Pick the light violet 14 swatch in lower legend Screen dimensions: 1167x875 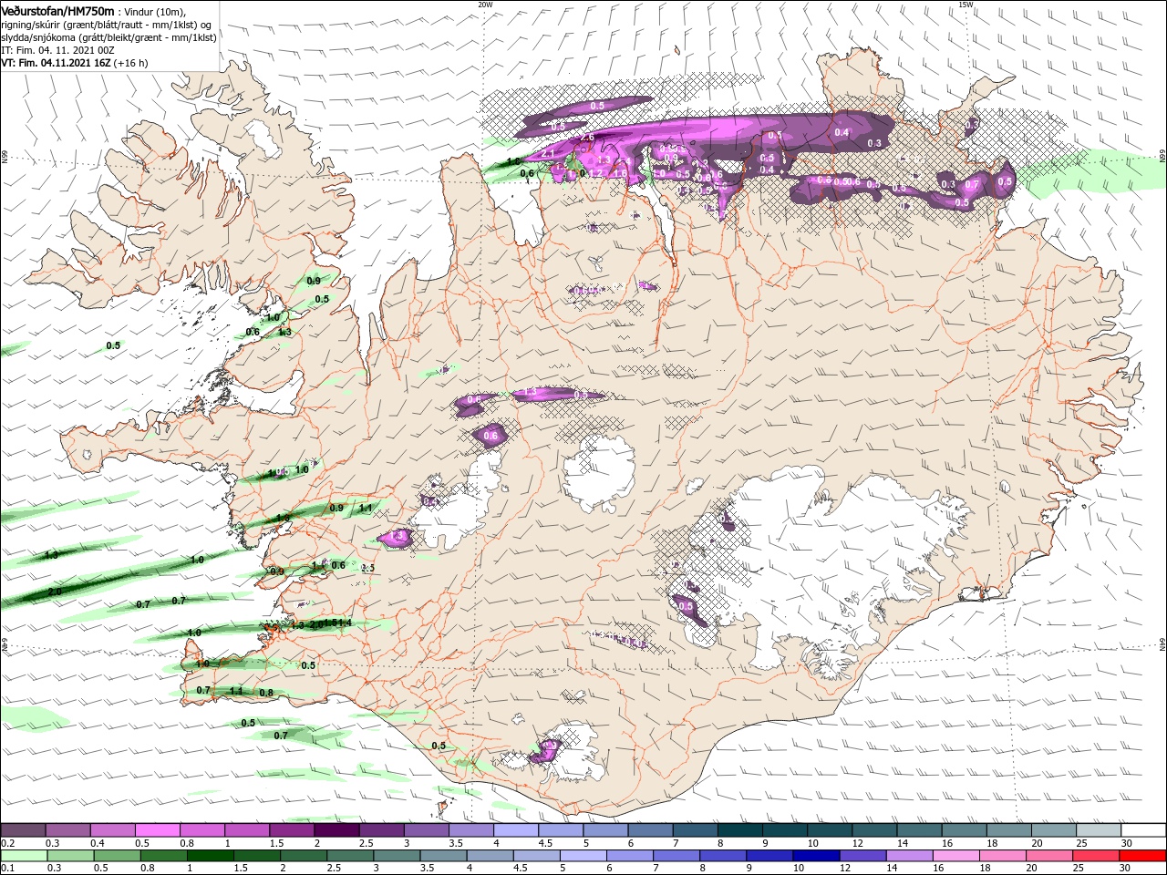tap(910, 856)
